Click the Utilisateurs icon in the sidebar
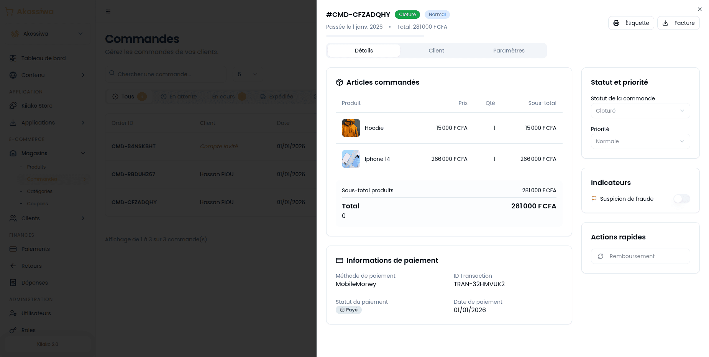The image size is (709, 357). click(x=13, y=313)
